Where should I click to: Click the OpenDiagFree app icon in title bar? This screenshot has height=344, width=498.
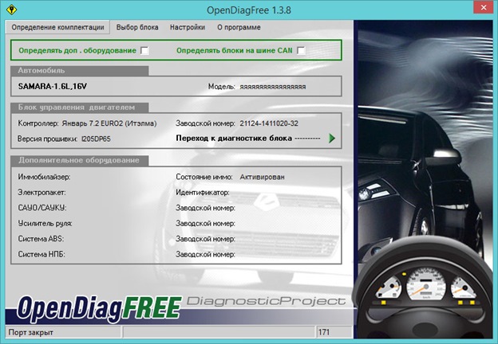click(11, 10)
